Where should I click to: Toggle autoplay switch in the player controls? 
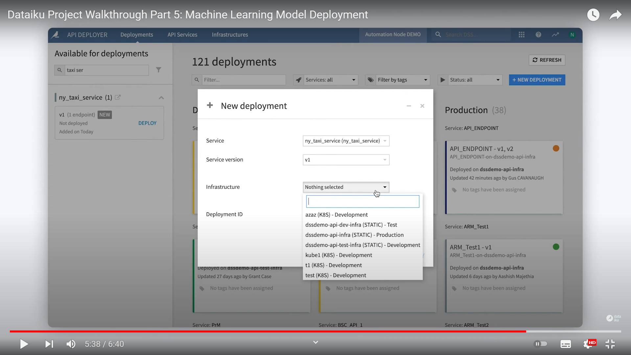(x=541, y=344)
